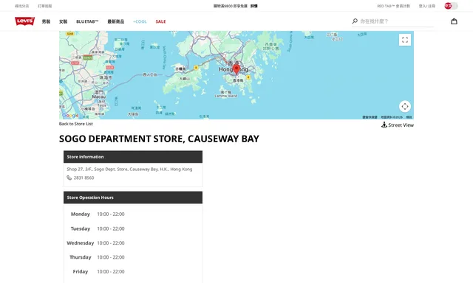This screenshot has height=283, width=473.
Task: Open the map camera pan control
Action: (x=405, y=106)
